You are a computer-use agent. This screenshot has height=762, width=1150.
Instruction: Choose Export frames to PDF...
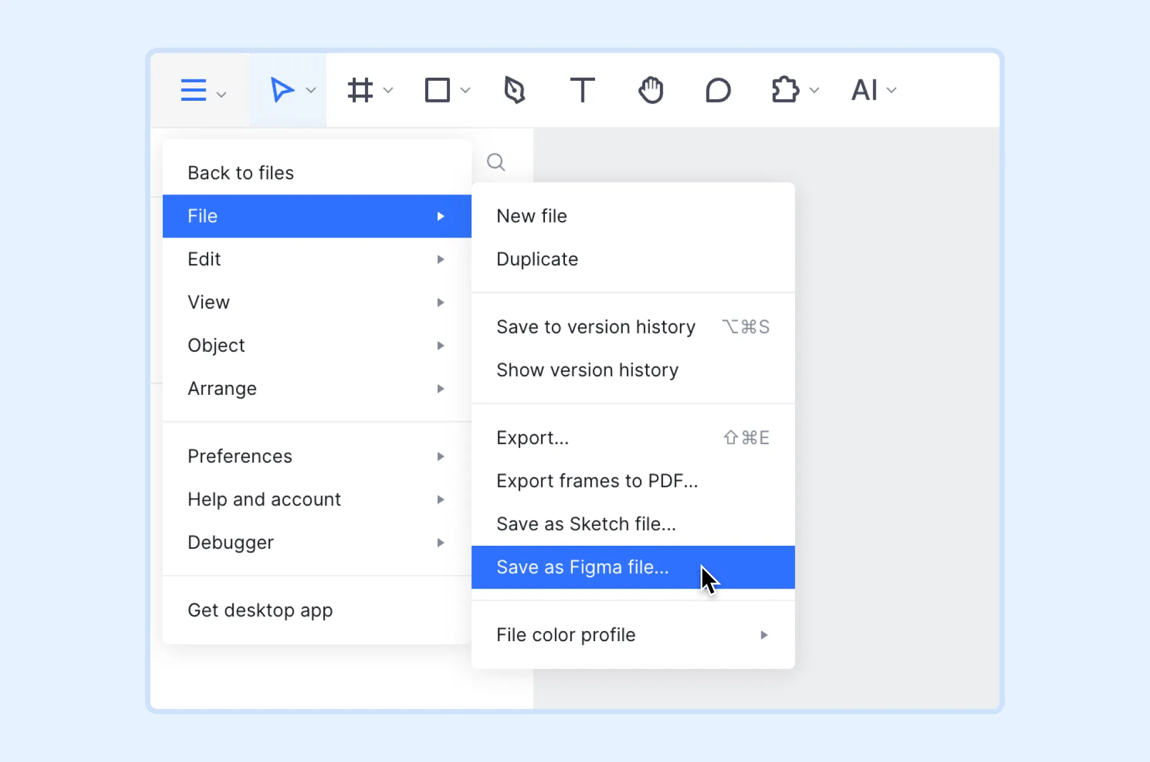tap(633, 481)
